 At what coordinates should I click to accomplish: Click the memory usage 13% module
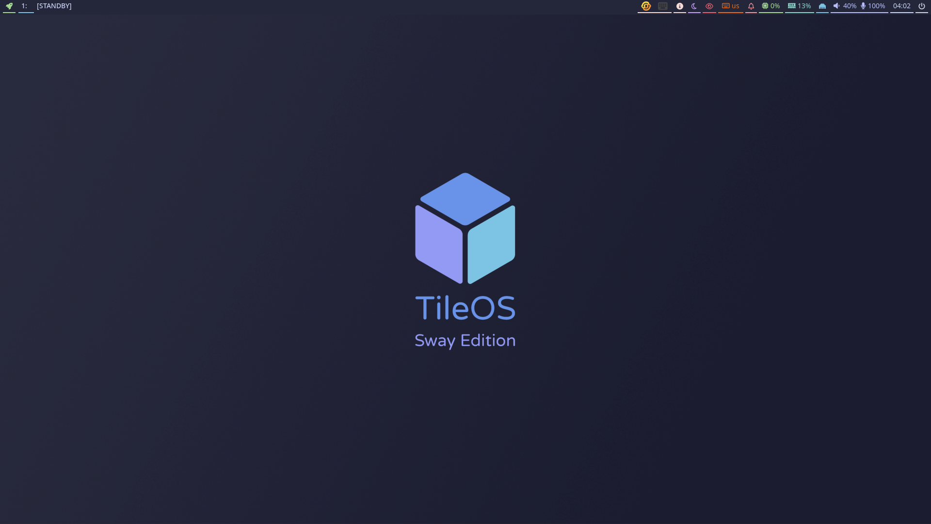click(800, 6)
